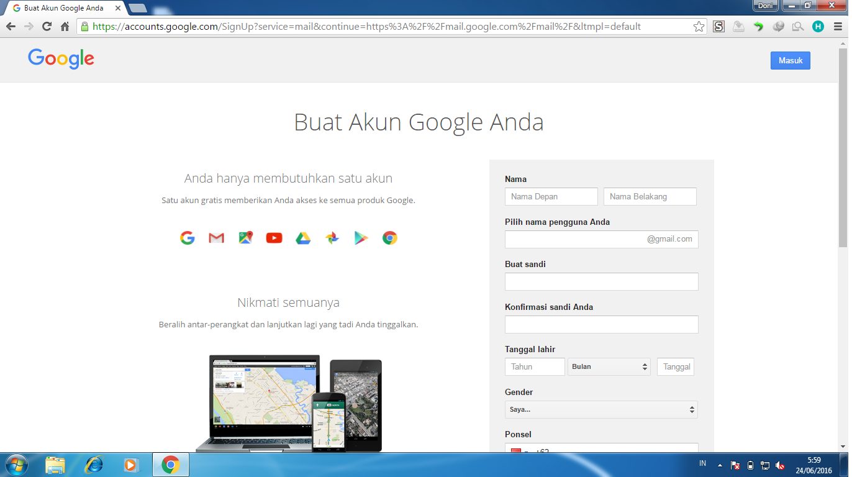This screenshot has height=477, width=852.
Task: Click the Konfirmasi sandi Anda field
Action: [x=601, y=324]
